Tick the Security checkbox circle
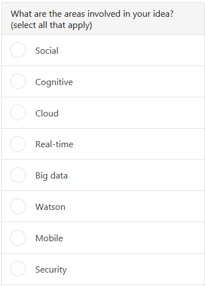This screenshot has width=205, height=286. click(x=18, y=269)
